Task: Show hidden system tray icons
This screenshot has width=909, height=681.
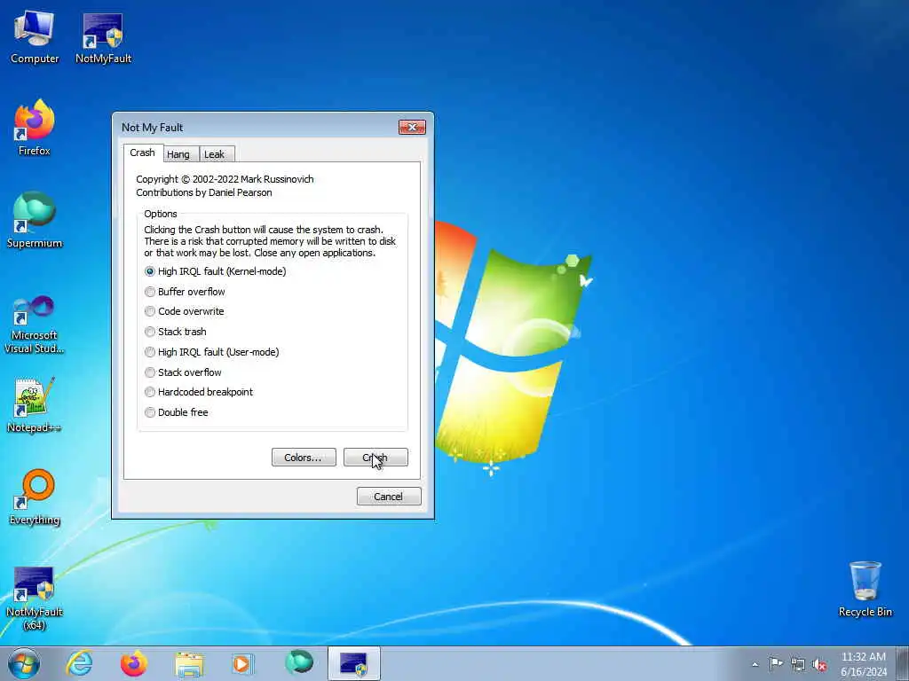Action: tap(755, 664)
